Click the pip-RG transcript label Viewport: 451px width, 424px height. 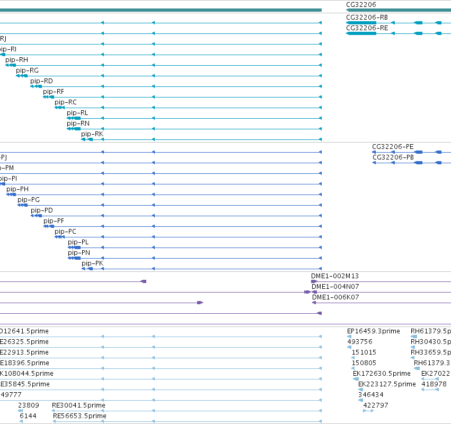(28, 70)
